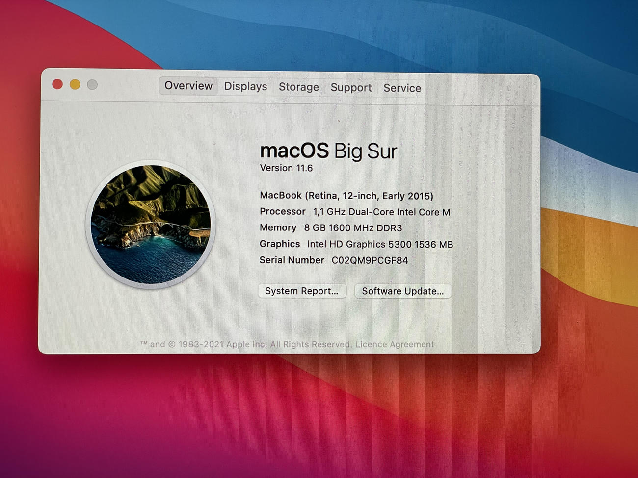Select the Overview tab

coord(188,86)
